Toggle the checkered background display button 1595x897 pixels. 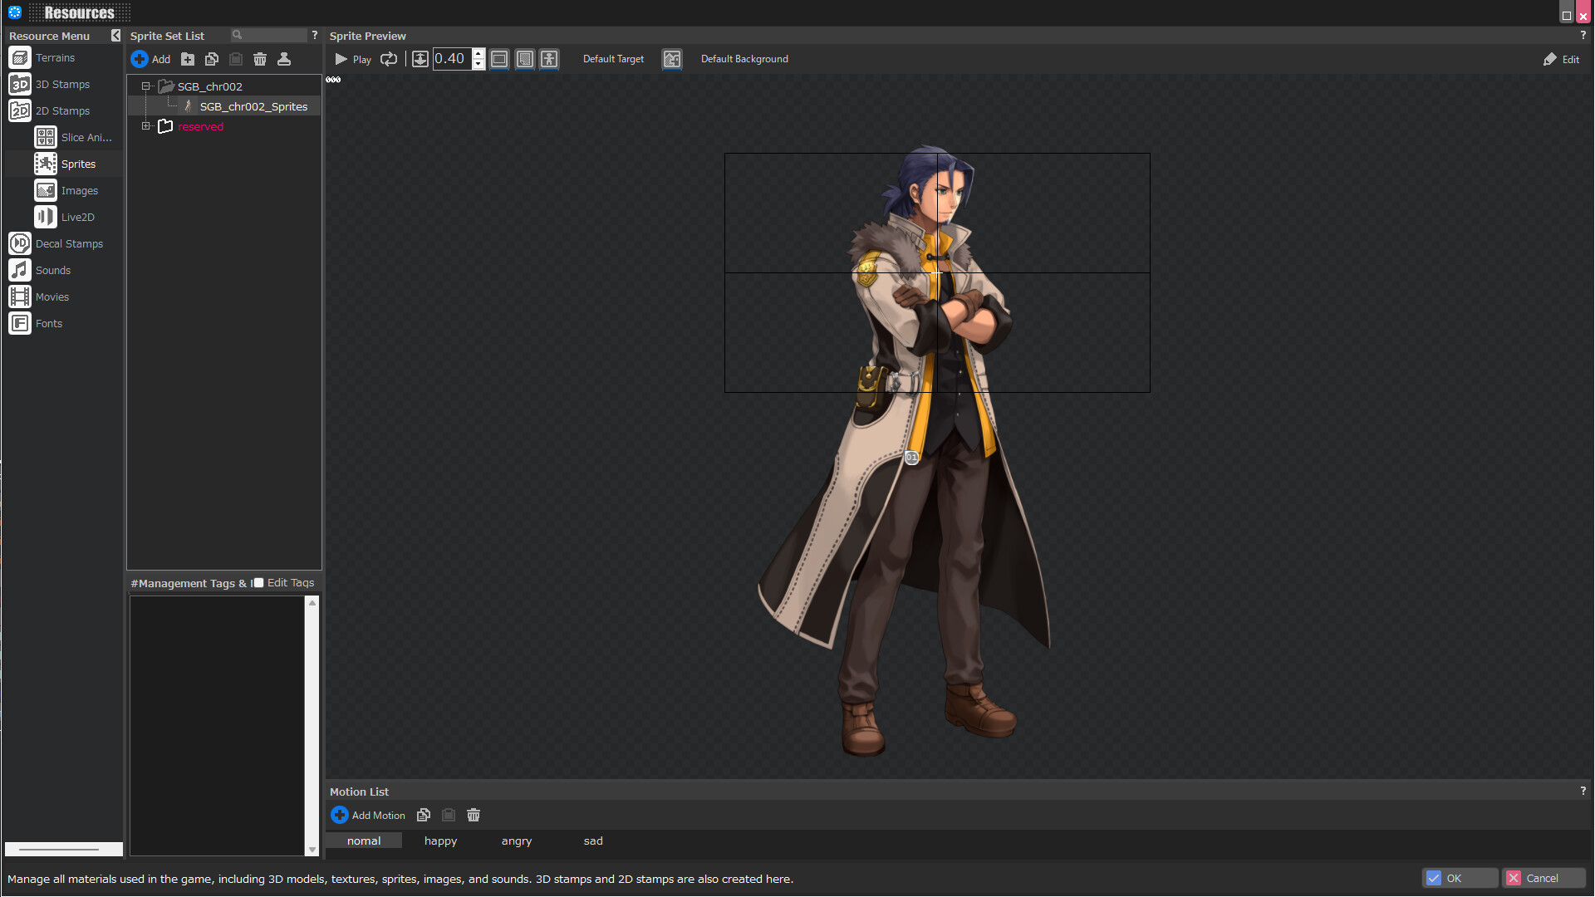click(525, 59)
